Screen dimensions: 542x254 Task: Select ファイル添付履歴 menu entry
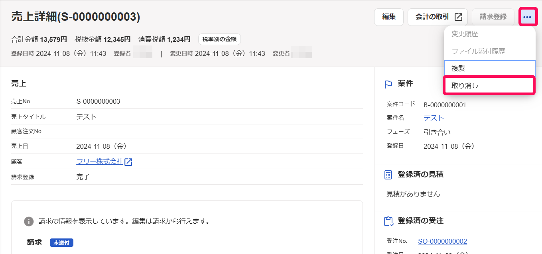click(490, 51)
